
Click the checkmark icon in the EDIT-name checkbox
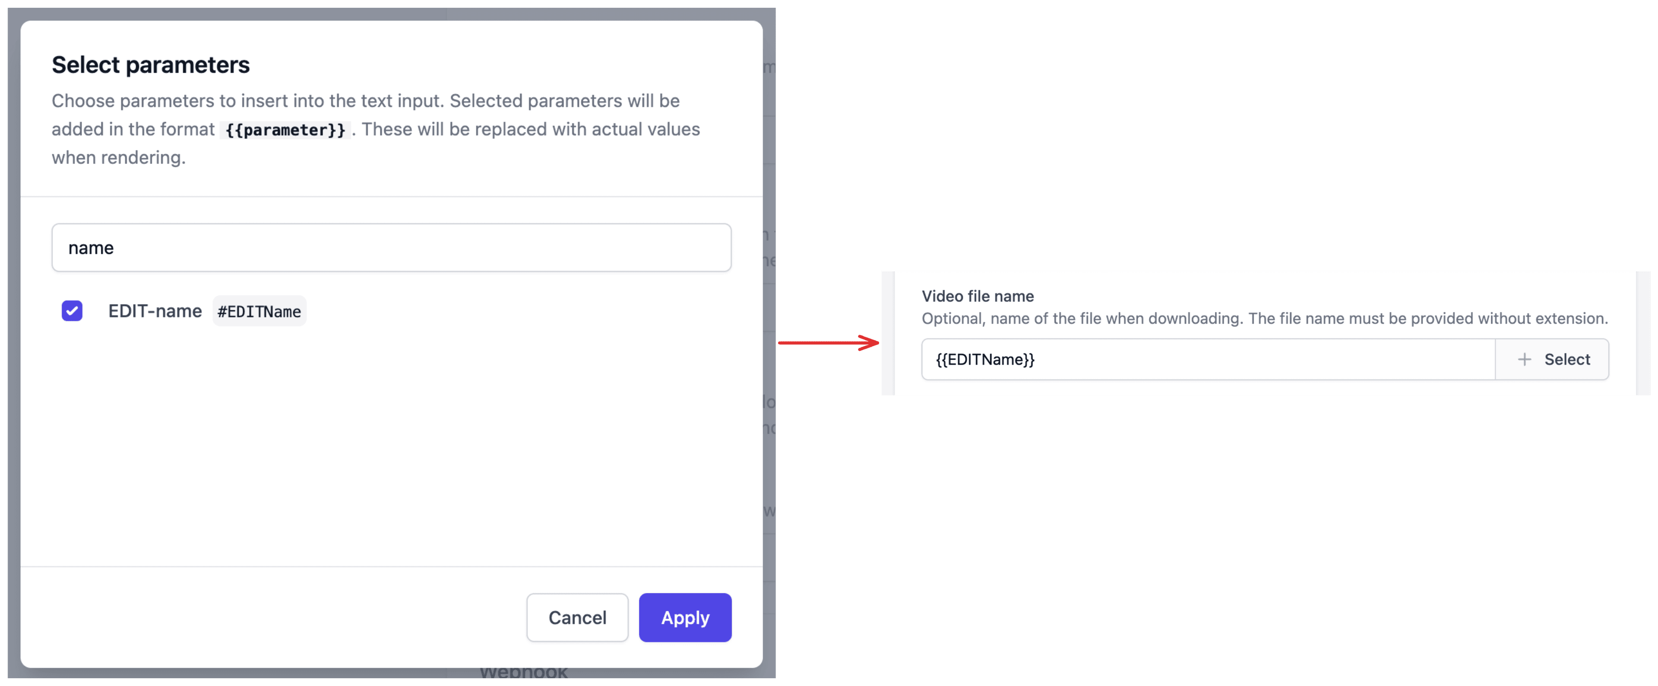click(x=72, y=311)
